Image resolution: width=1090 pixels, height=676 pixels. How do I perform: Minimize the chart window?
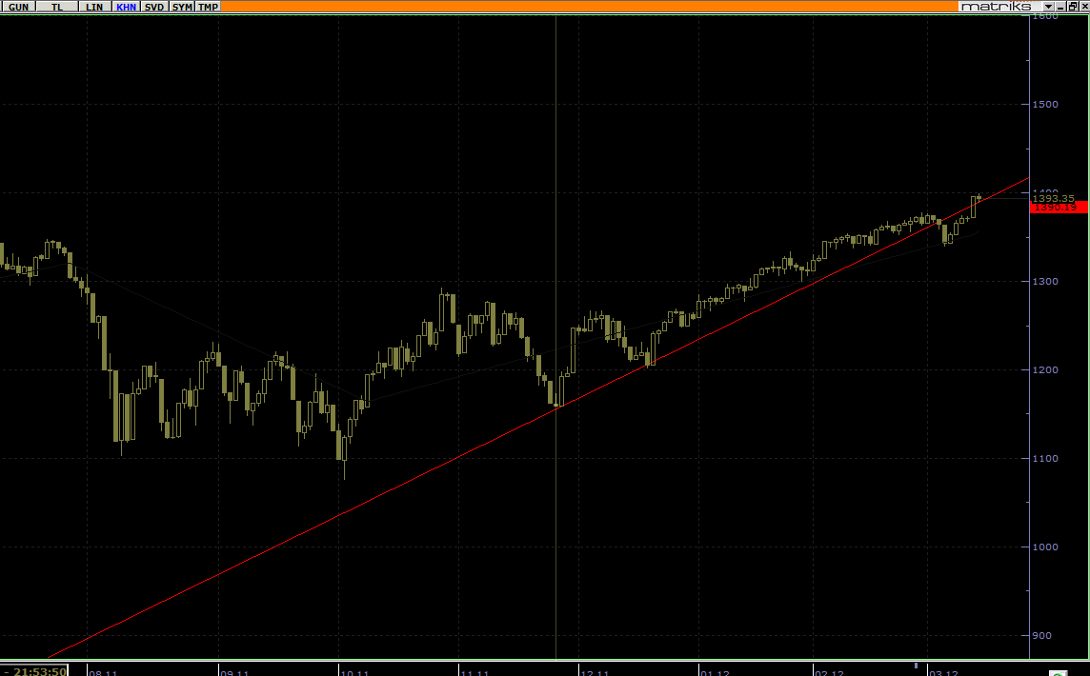1060,7
